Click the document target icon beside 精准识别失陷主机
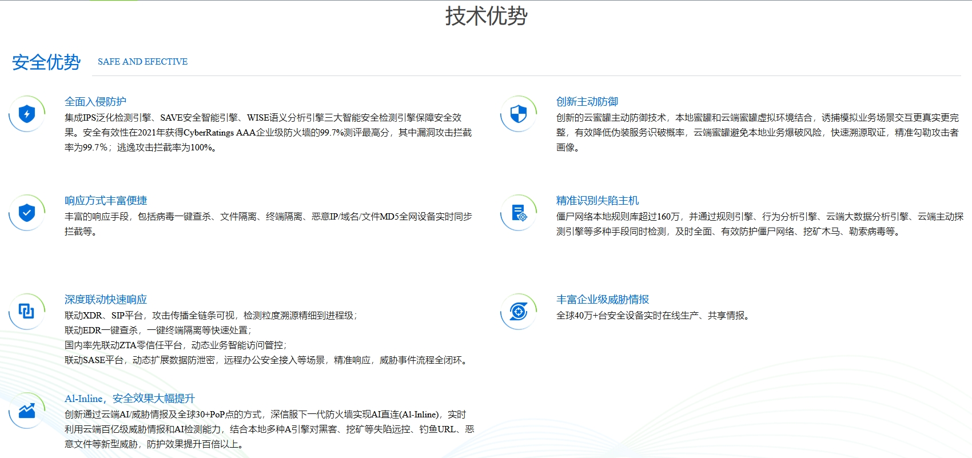Image resolution: width=972 pixels, height=458 pixels. point(519,213)
